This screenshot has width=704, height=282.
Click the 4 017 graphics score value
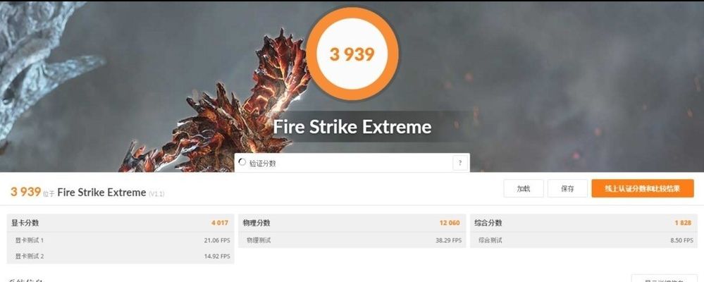point(220,223)
